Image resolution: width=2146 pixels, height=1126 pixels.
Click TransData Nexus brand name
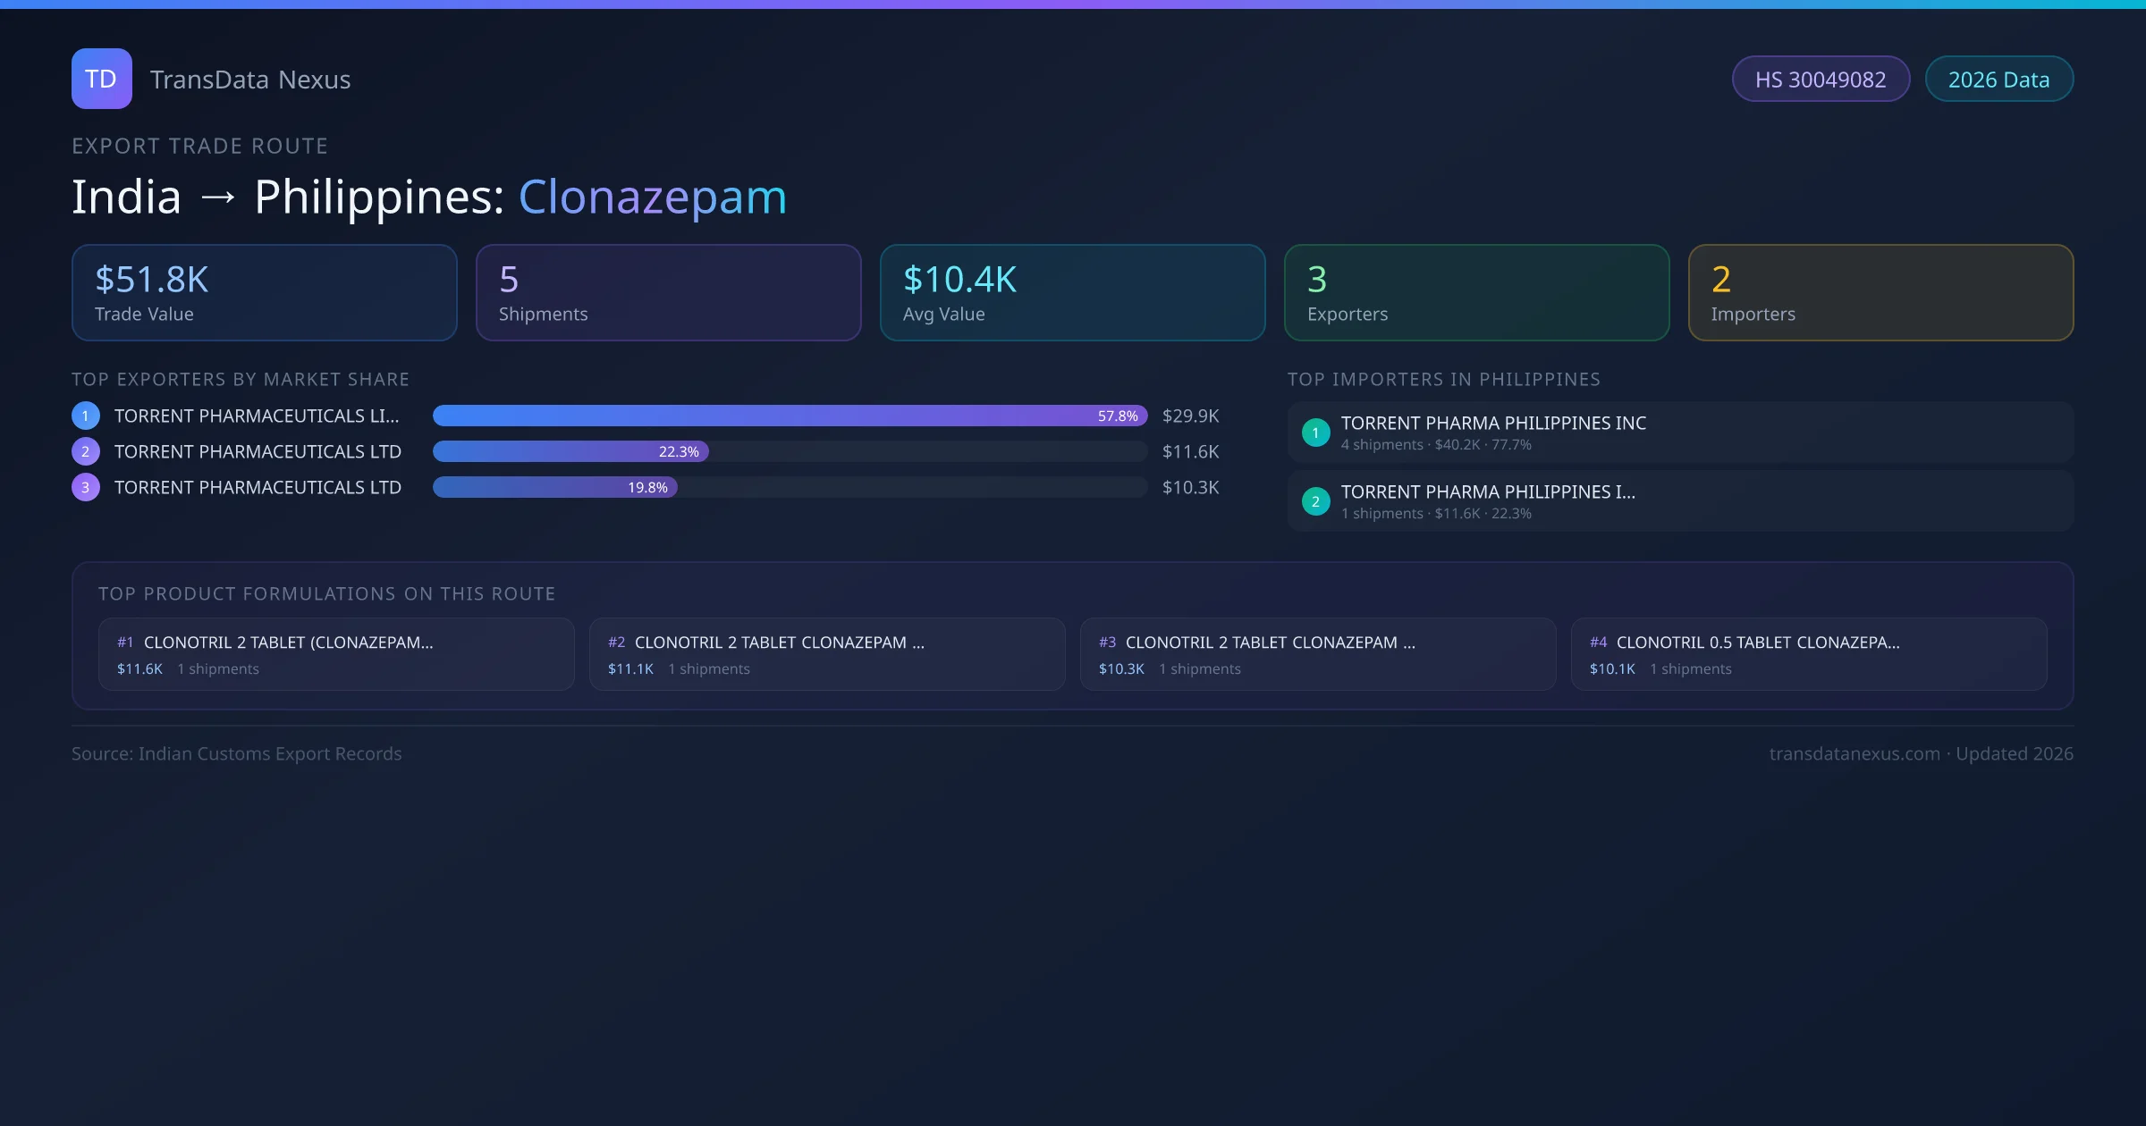(x=250, y=80)
